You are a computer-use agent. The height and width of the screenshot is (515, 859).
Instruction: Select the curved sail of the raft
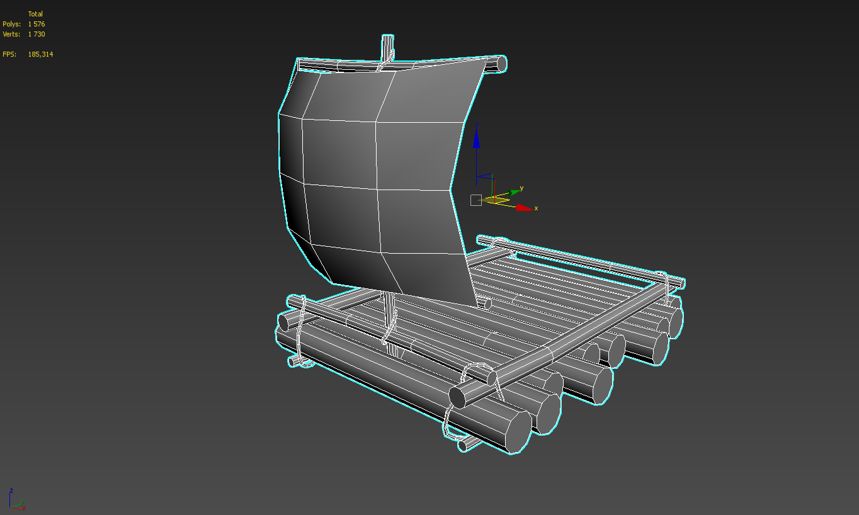372,170
